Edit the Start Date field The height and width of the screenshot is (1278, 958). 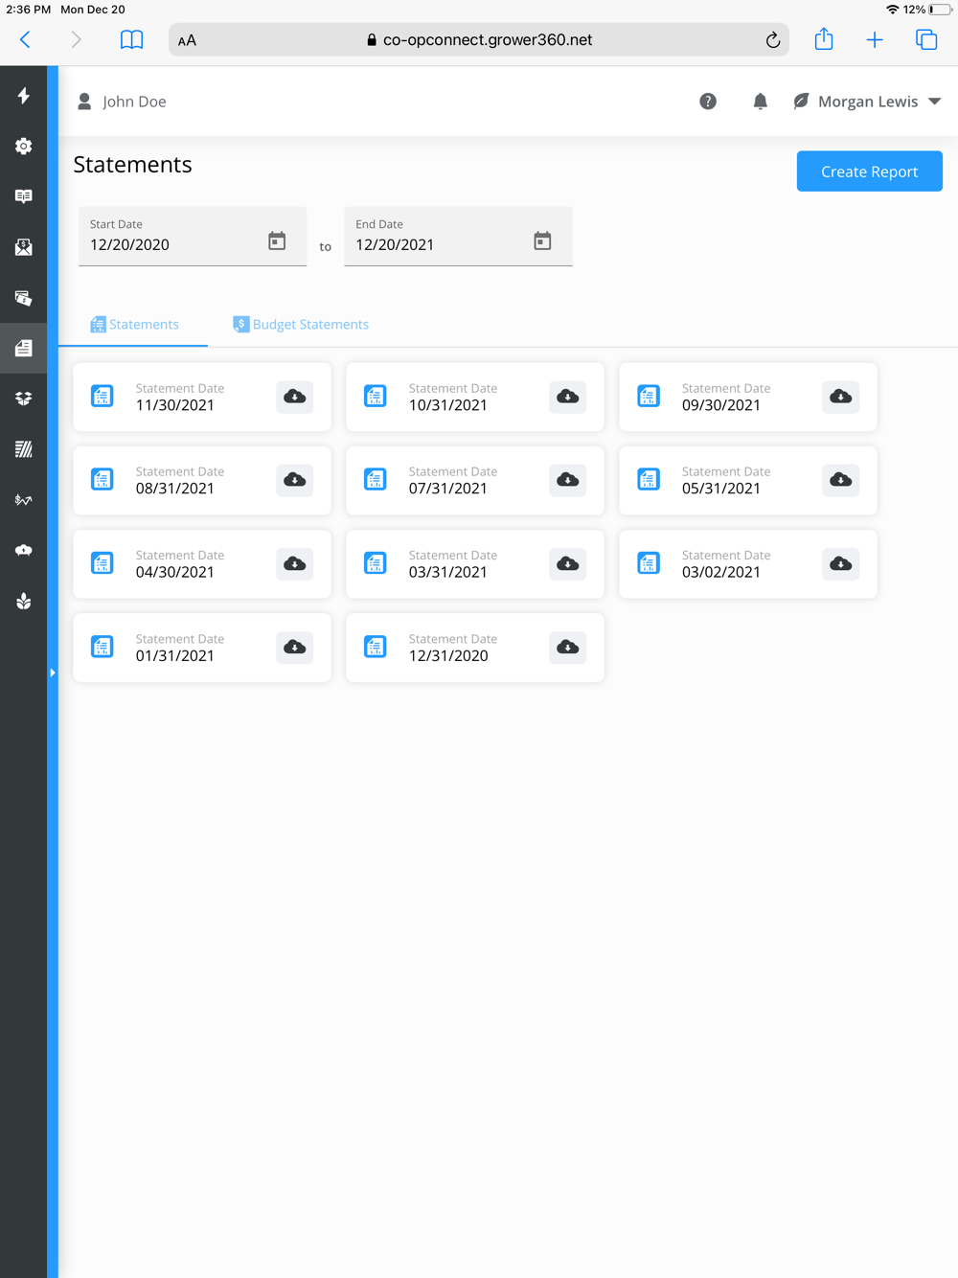tap(193, 237)
